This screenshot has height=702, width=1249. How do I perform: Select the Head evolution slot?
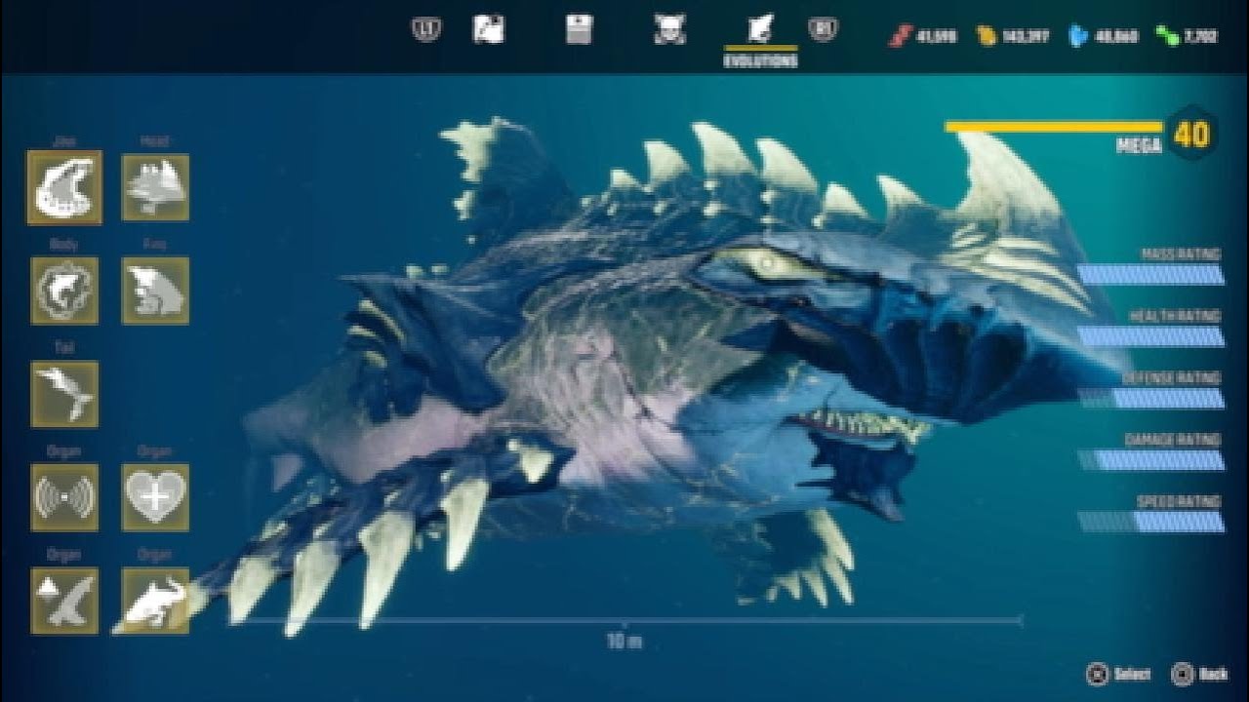point(155,186)
